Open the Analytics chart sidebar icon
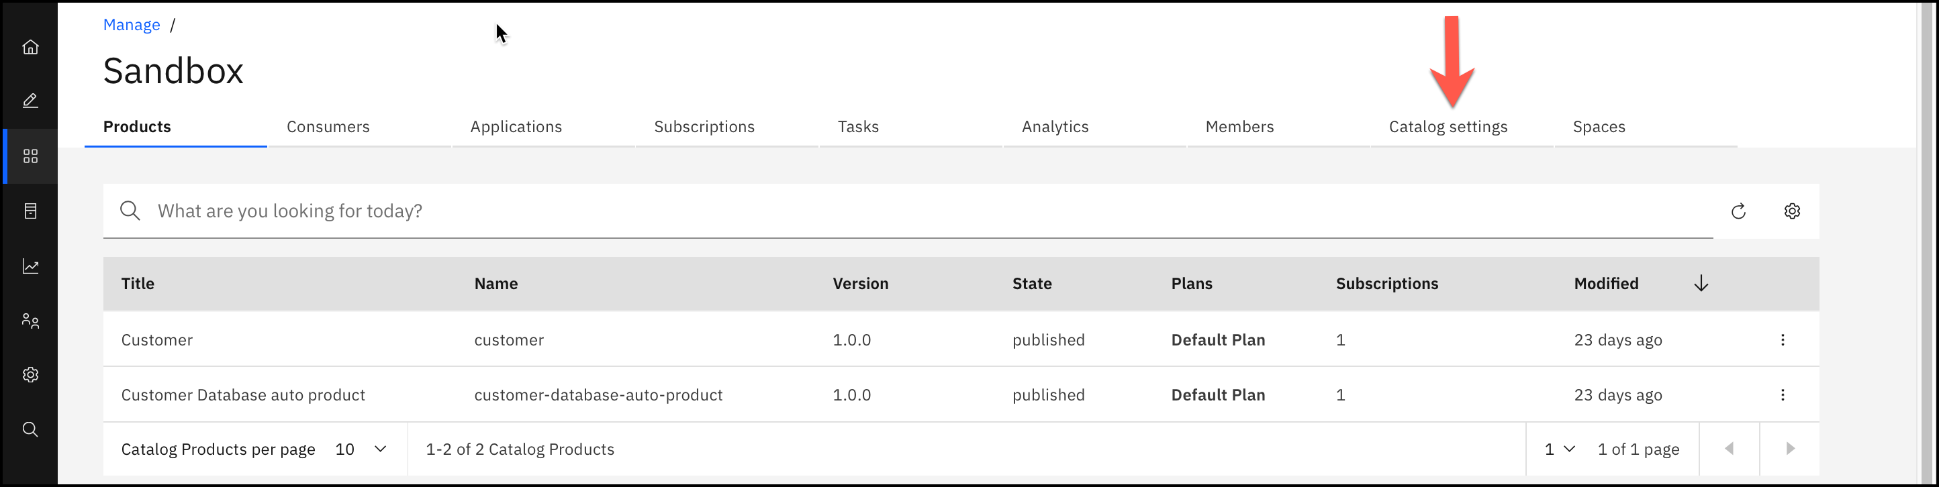 pyautogui.click(x=30, y=266)
